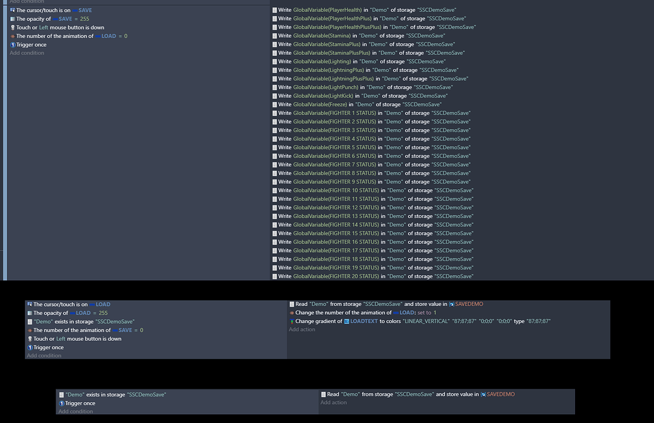Click the animation icon for 'animation of LOAD = 0'
Viewport: 654px width, 423px height.
pyautogui.click(x=13, y=36)
